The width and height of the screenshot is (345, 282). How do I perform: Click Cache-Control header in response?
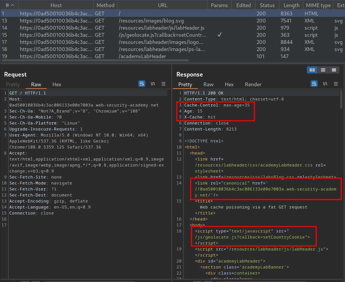[217, 105]
